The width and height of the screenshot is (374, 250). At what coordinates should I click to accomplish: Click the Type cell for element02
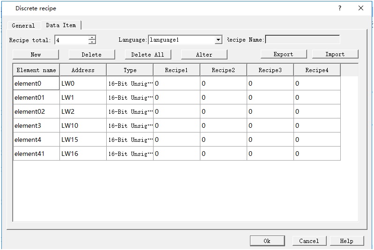click(130, 111)
